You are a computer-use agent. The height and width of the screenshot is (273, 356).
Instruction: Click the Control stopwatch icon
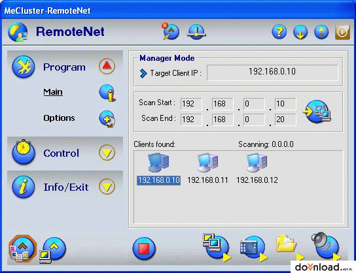click(x=24, y=152)
